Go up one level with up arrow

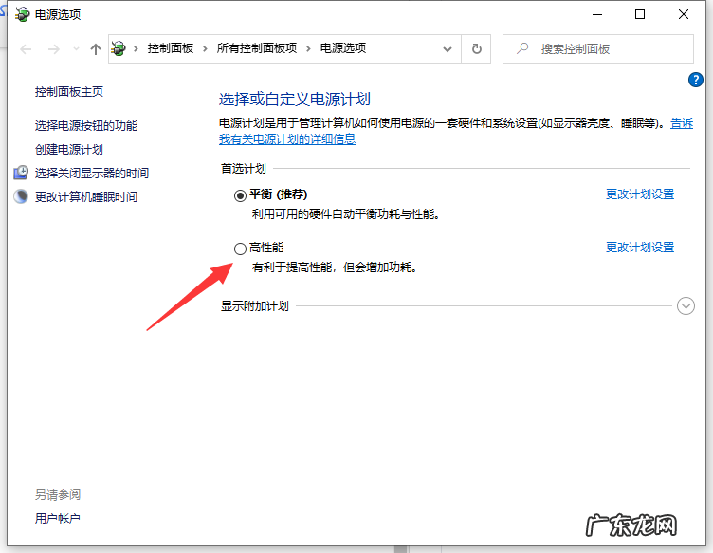pyautogui.click(x=96, y=49)
